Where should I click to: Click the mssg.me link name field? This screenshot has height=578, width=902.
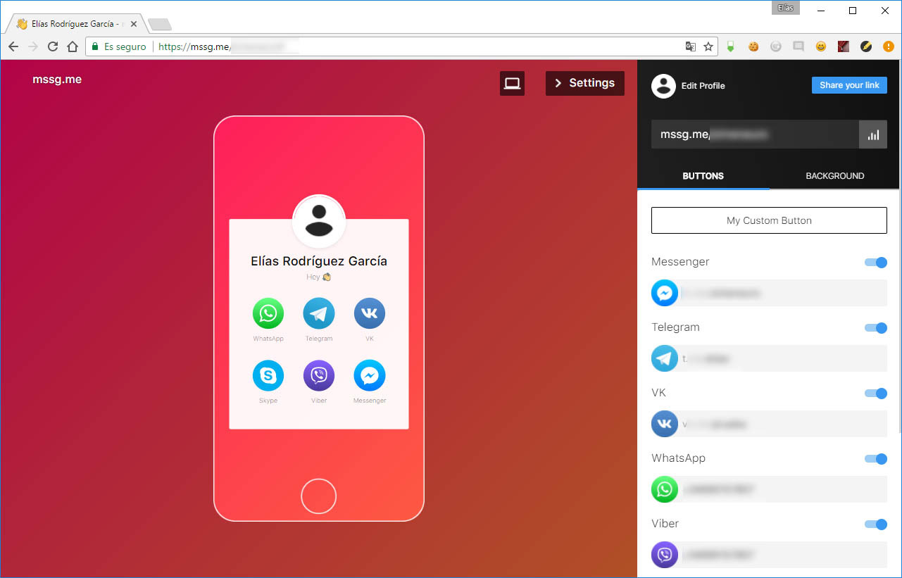[753, 134]
